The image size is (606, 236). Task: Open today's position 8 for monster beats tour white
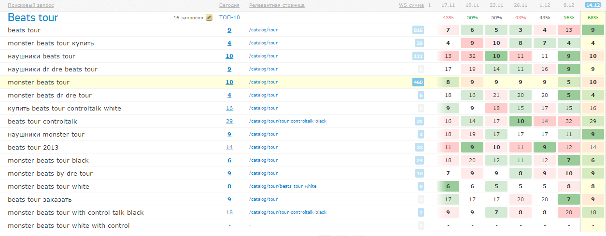[x=229, y=186]
